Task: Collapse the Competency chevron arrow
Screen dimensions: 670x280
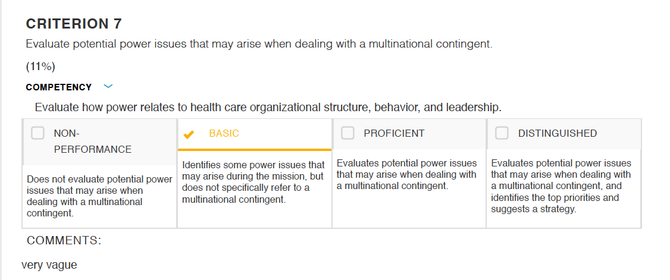Action: pos(108,87)
